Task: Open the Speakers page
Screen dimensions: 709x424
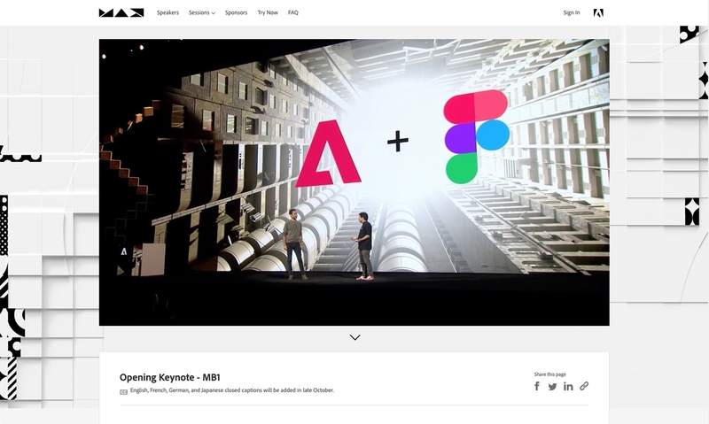Action: coord(168,12)
